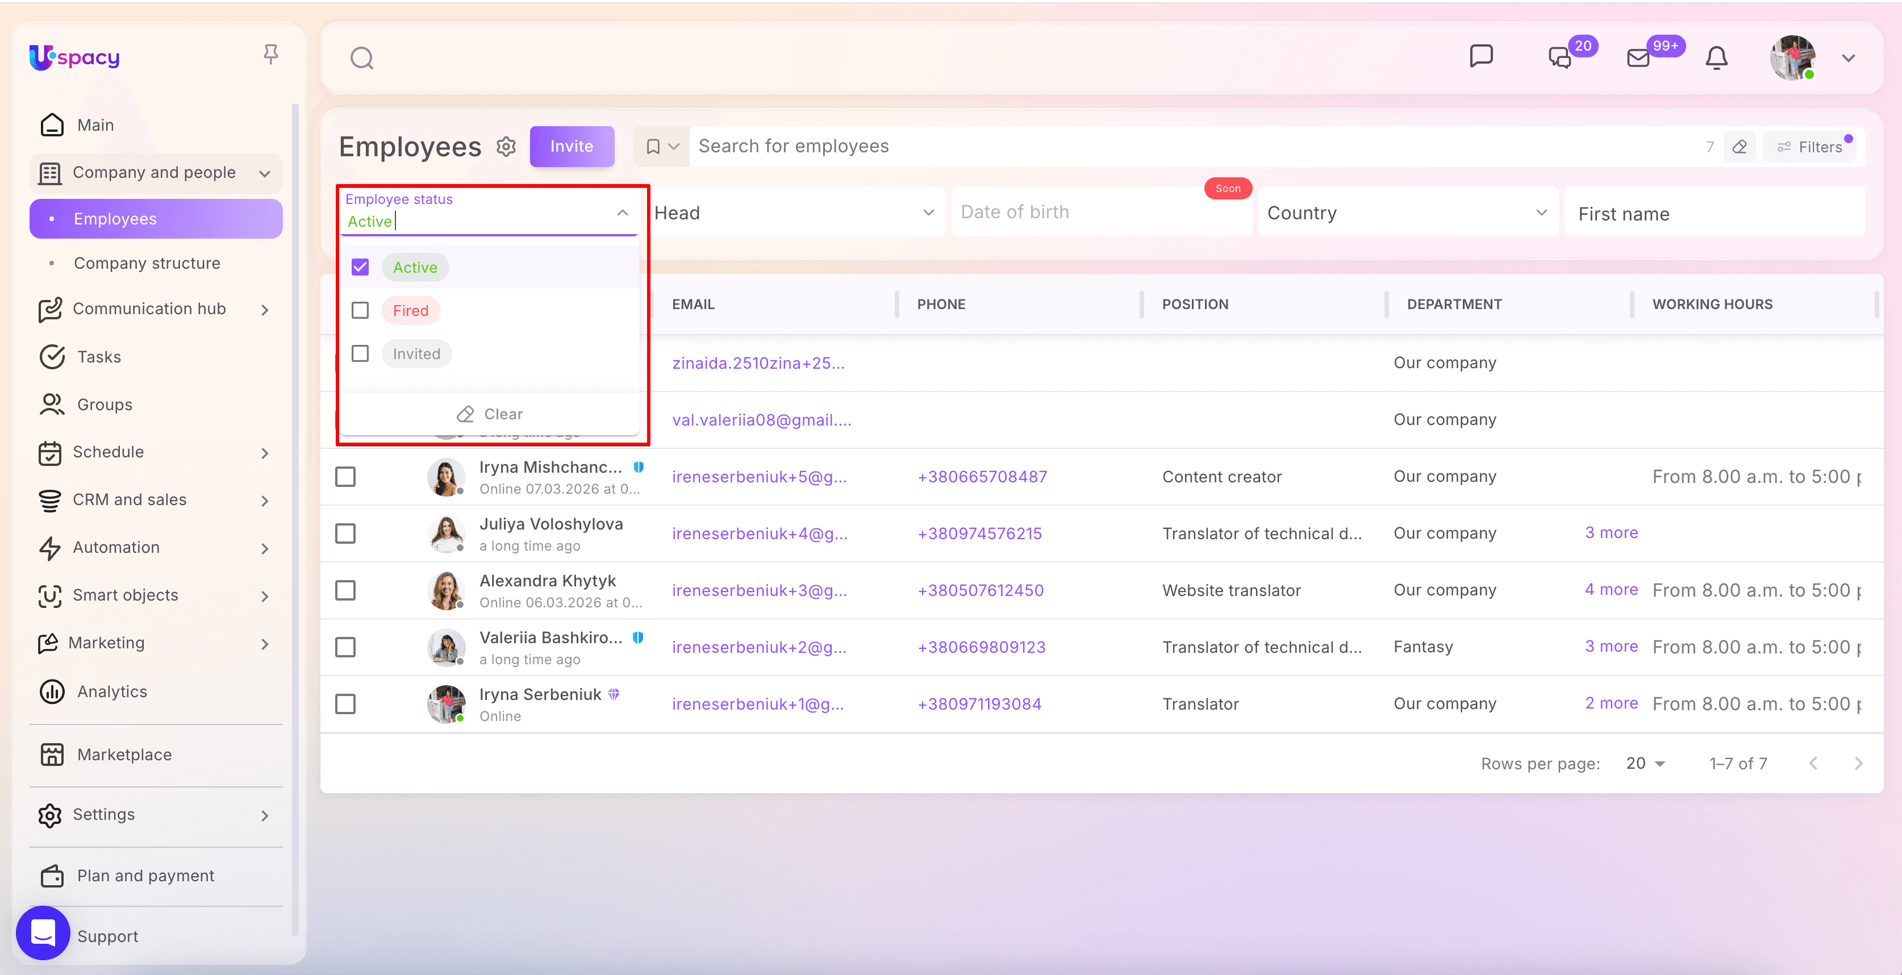Click the Marketplace store icon
The height and width of the screenshot is (975, 1902).
coord(52,754)
